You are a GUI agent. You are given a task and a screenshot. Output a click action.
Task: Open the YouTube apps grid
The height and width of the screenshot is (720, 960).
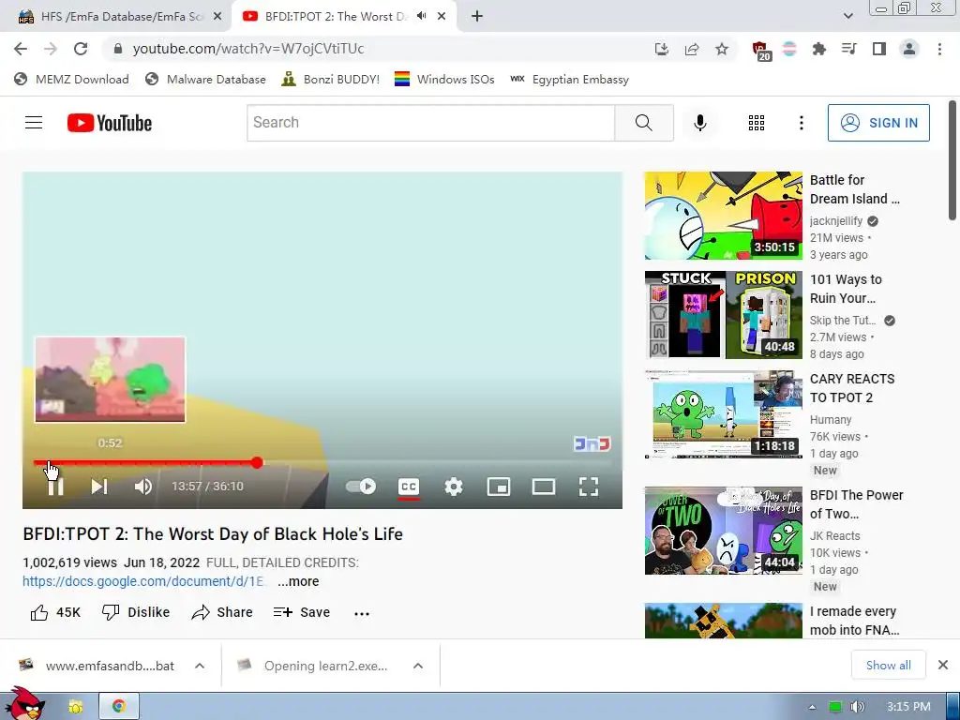tap(757, 123)
